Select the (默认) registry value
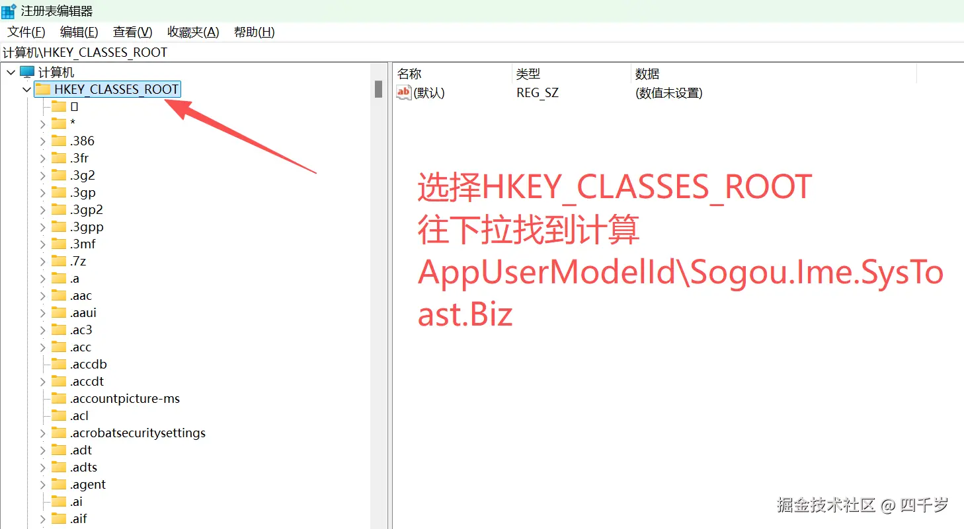 (x=426, y=92)
